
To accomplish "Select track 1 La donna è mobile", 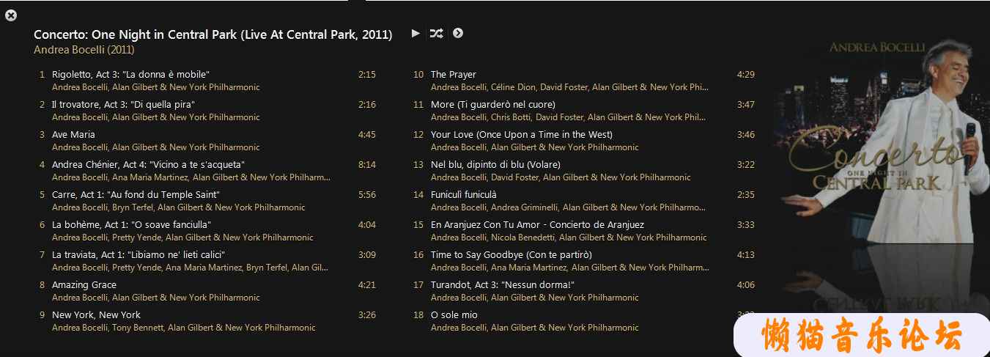I will click(x=130, y=74).
